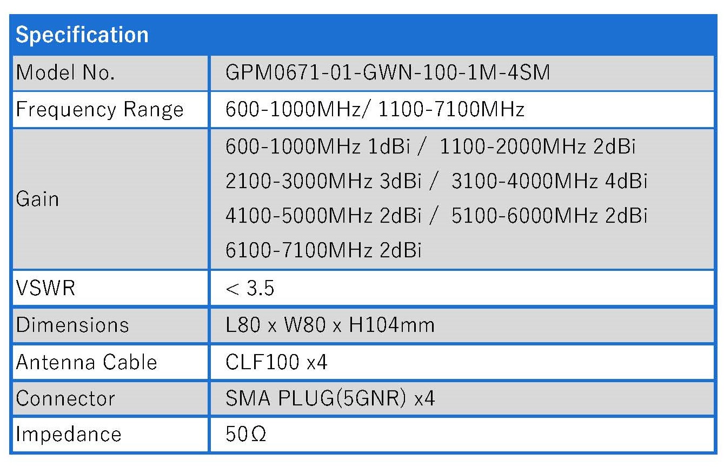Select the < 3.5 VSWR value
724x467 pixels.
click(x=250, y=288)
